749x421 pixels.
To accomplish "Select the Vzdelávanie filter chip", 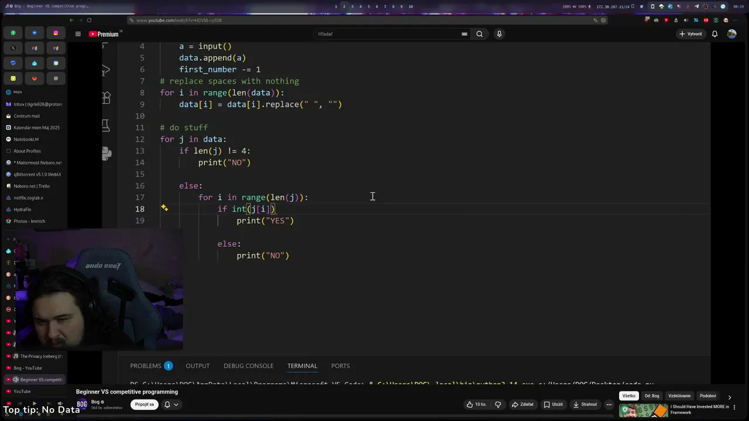I will click(x=679, y=396).
